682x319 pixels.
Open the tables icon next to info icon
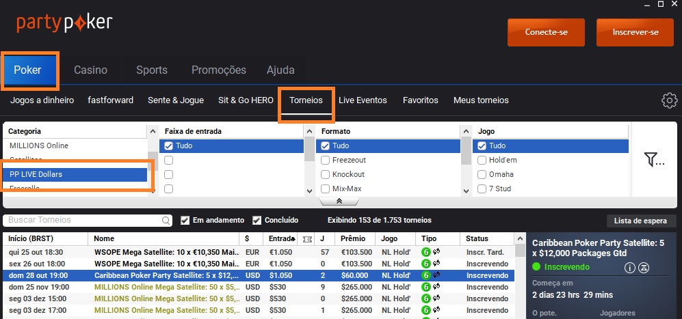[x=644, y=268]
